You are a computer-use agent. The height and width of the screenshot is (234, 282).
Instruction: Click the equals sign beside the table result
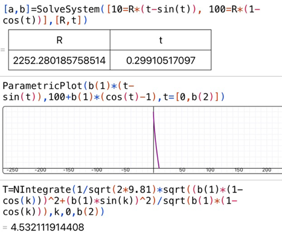tap(2, 50)
